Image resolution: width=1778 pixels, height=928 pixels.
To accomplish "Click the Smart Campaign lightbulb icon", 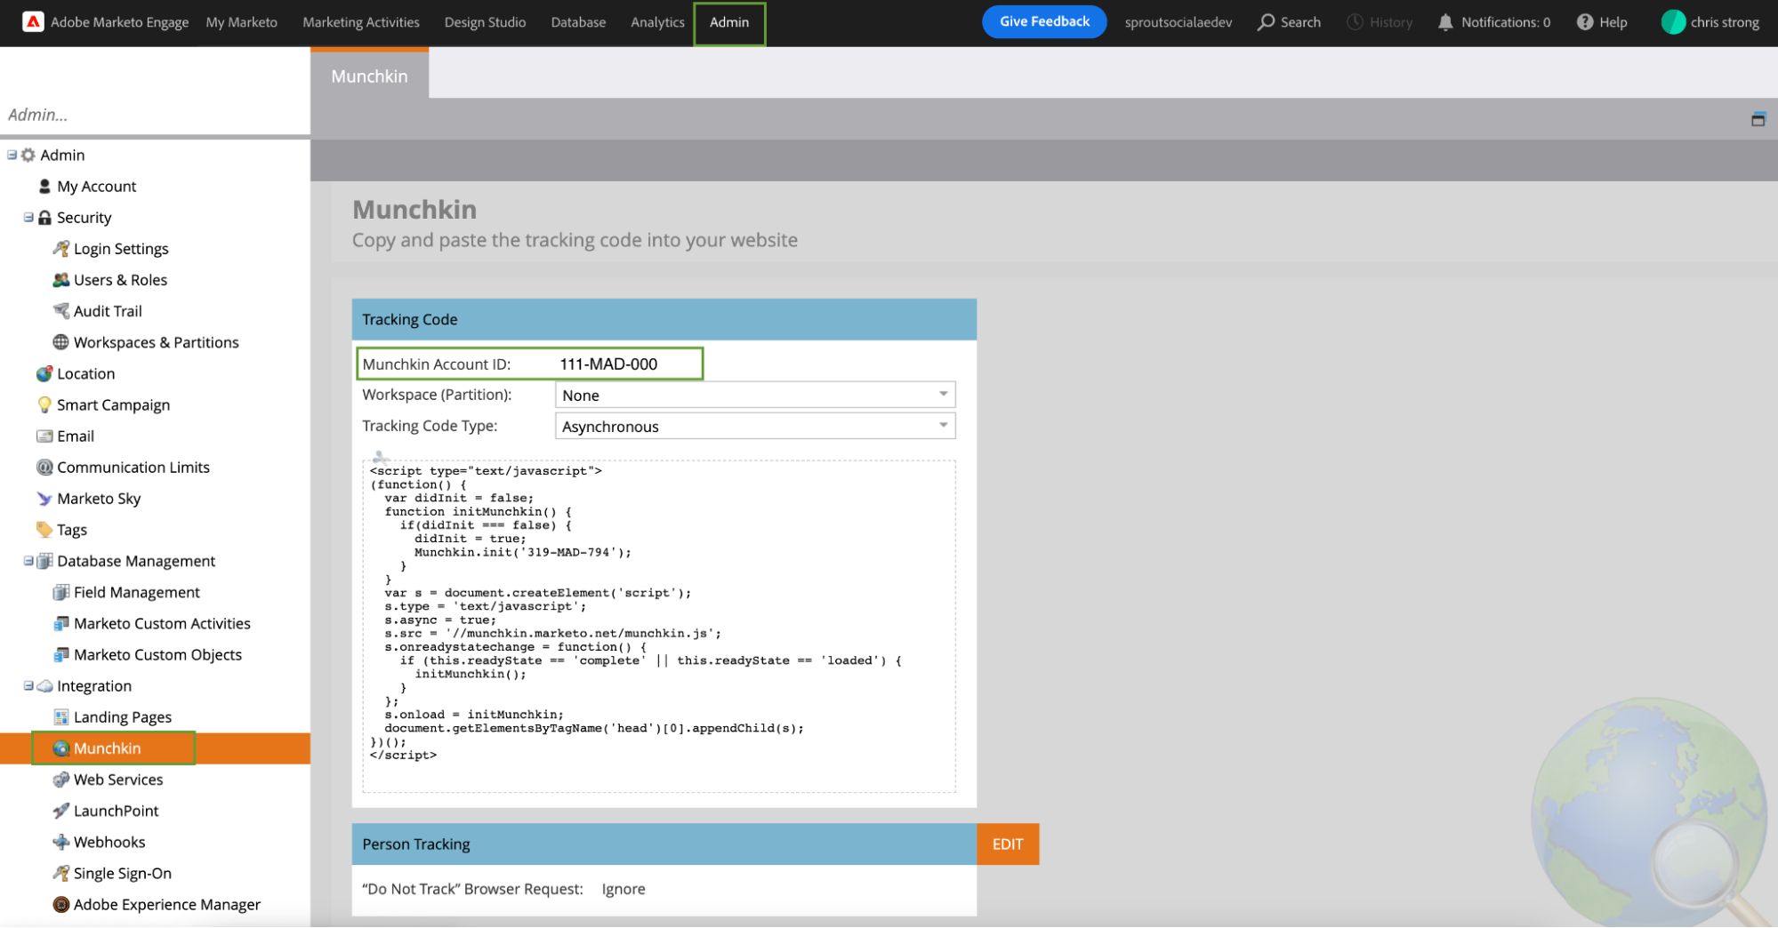I will coord(44,404).
